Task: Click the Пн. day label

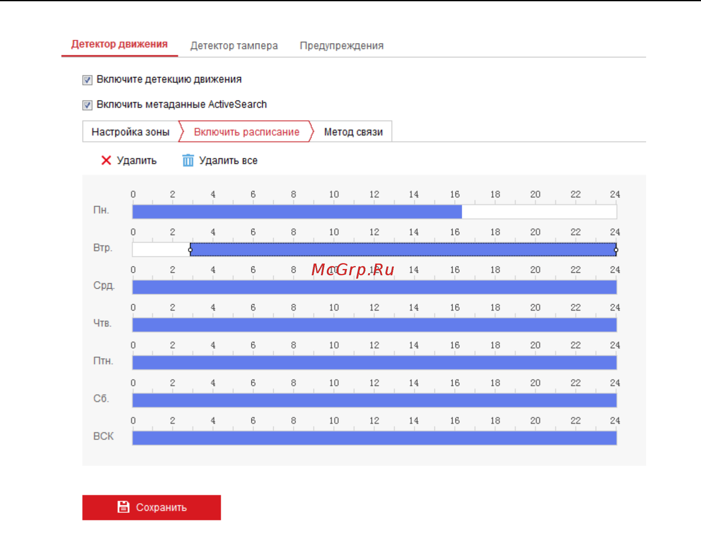Action: (101, 210)
